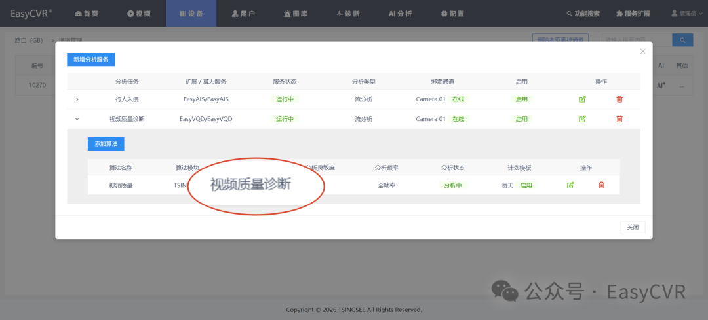
Task: Click the 路口 (GB) breadcrumb
Action: [29, 40]
